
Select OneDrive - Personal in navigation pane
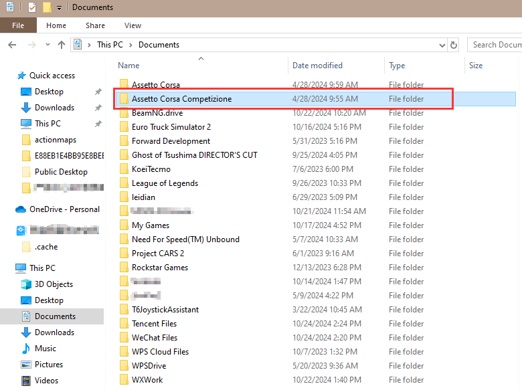point(65,209)
